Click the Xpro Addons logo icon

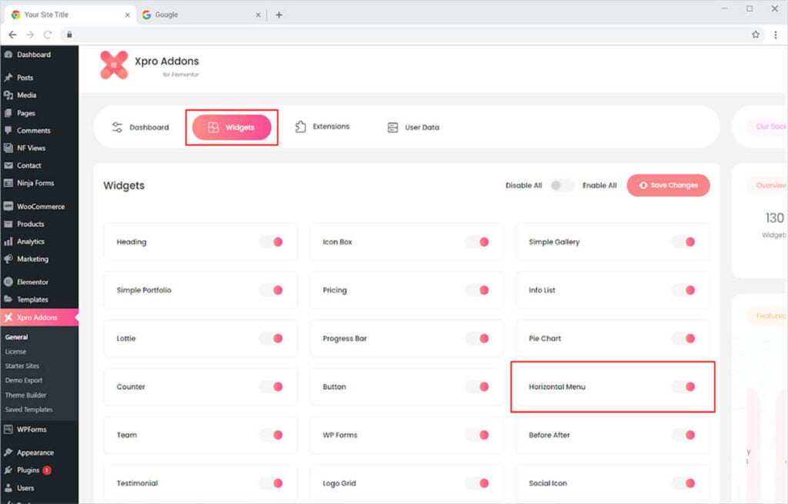pyautogui.click(x=114, y=65)
